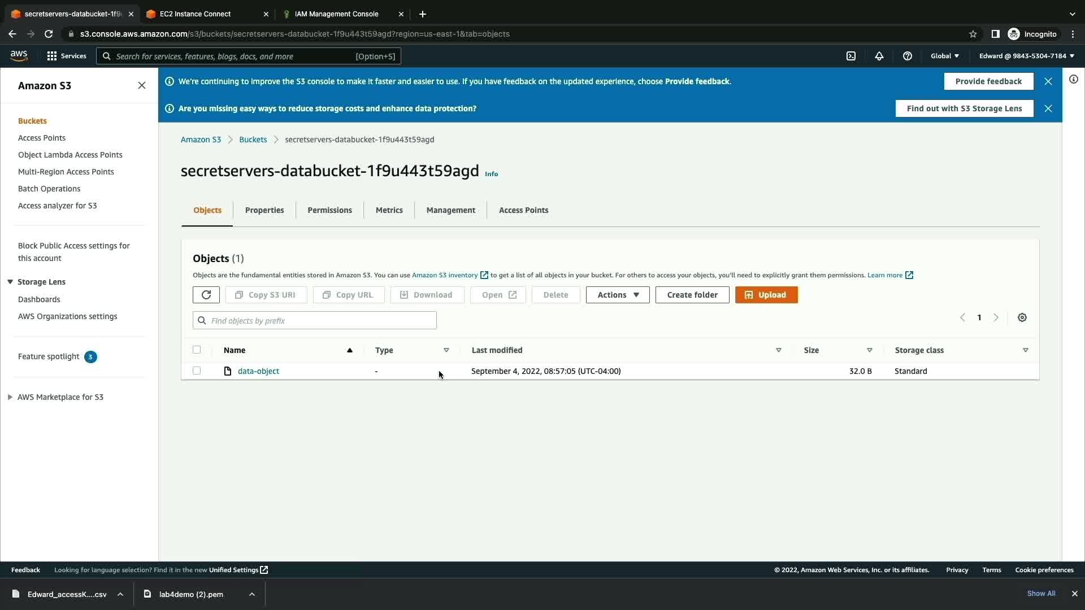Open AWS CloudShell icon in top bar
Image resolution: width=1085 pixels, height=610 pixels.
(851, 56)
